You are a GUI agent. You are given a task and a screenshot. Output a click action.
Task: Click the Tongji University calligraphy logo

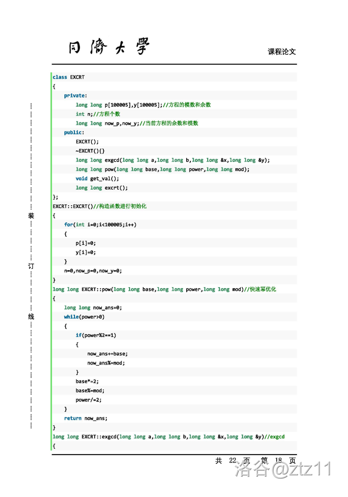109,47
